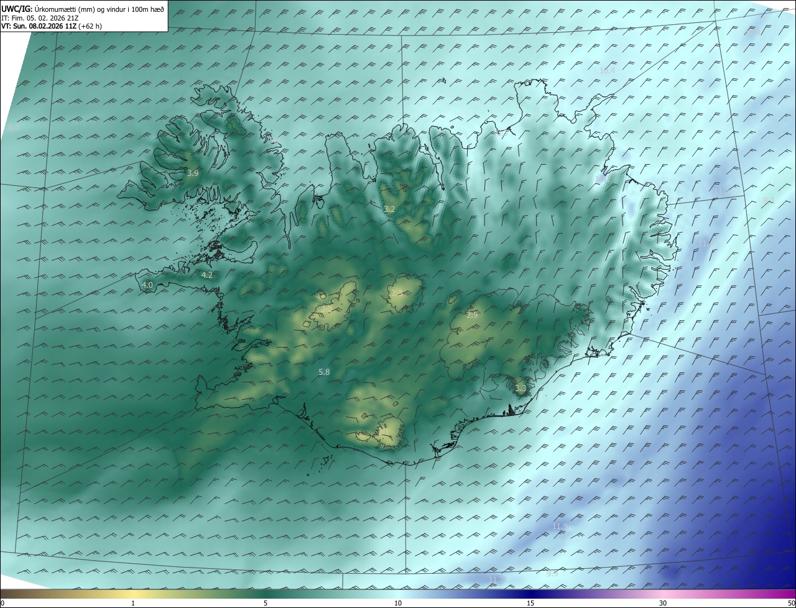Click the colorbar tick label 1
The width and height of the screenshot is (796, 608).
tap(133, 603)
